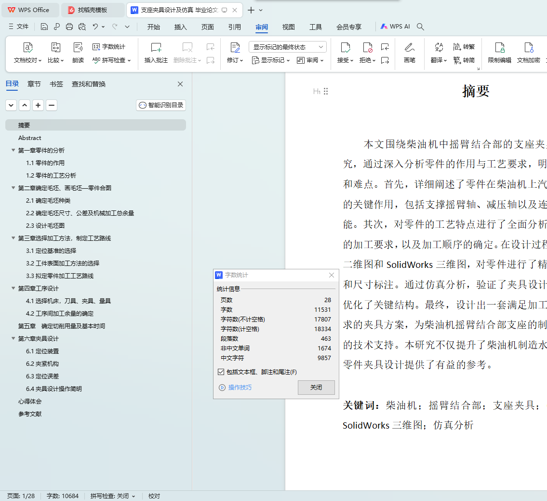Click 页面: 1/28 page indicator
547x501 pixels.
click(21, 496)
